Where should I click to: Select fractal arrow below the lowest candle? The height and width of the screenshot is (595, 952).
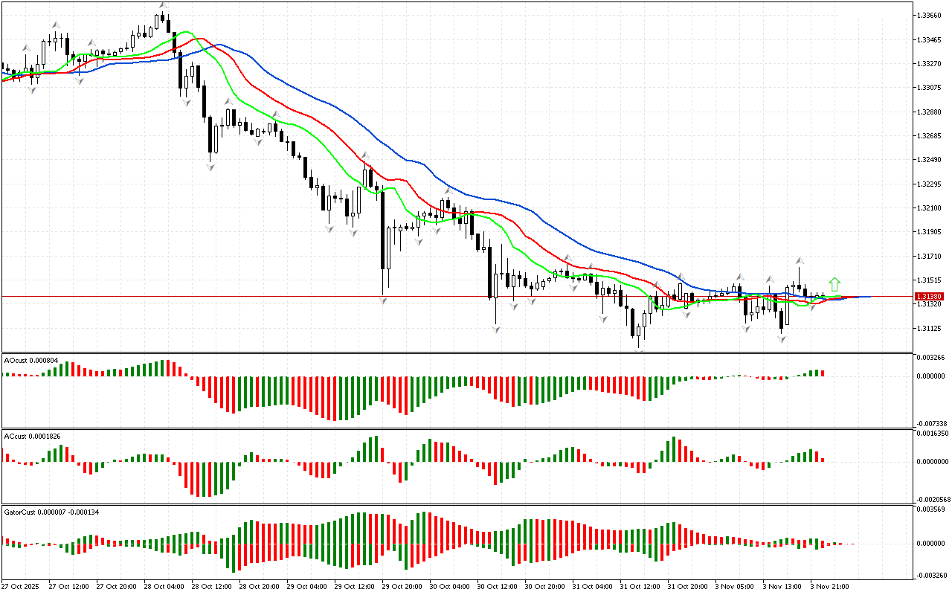pos(639,351)
